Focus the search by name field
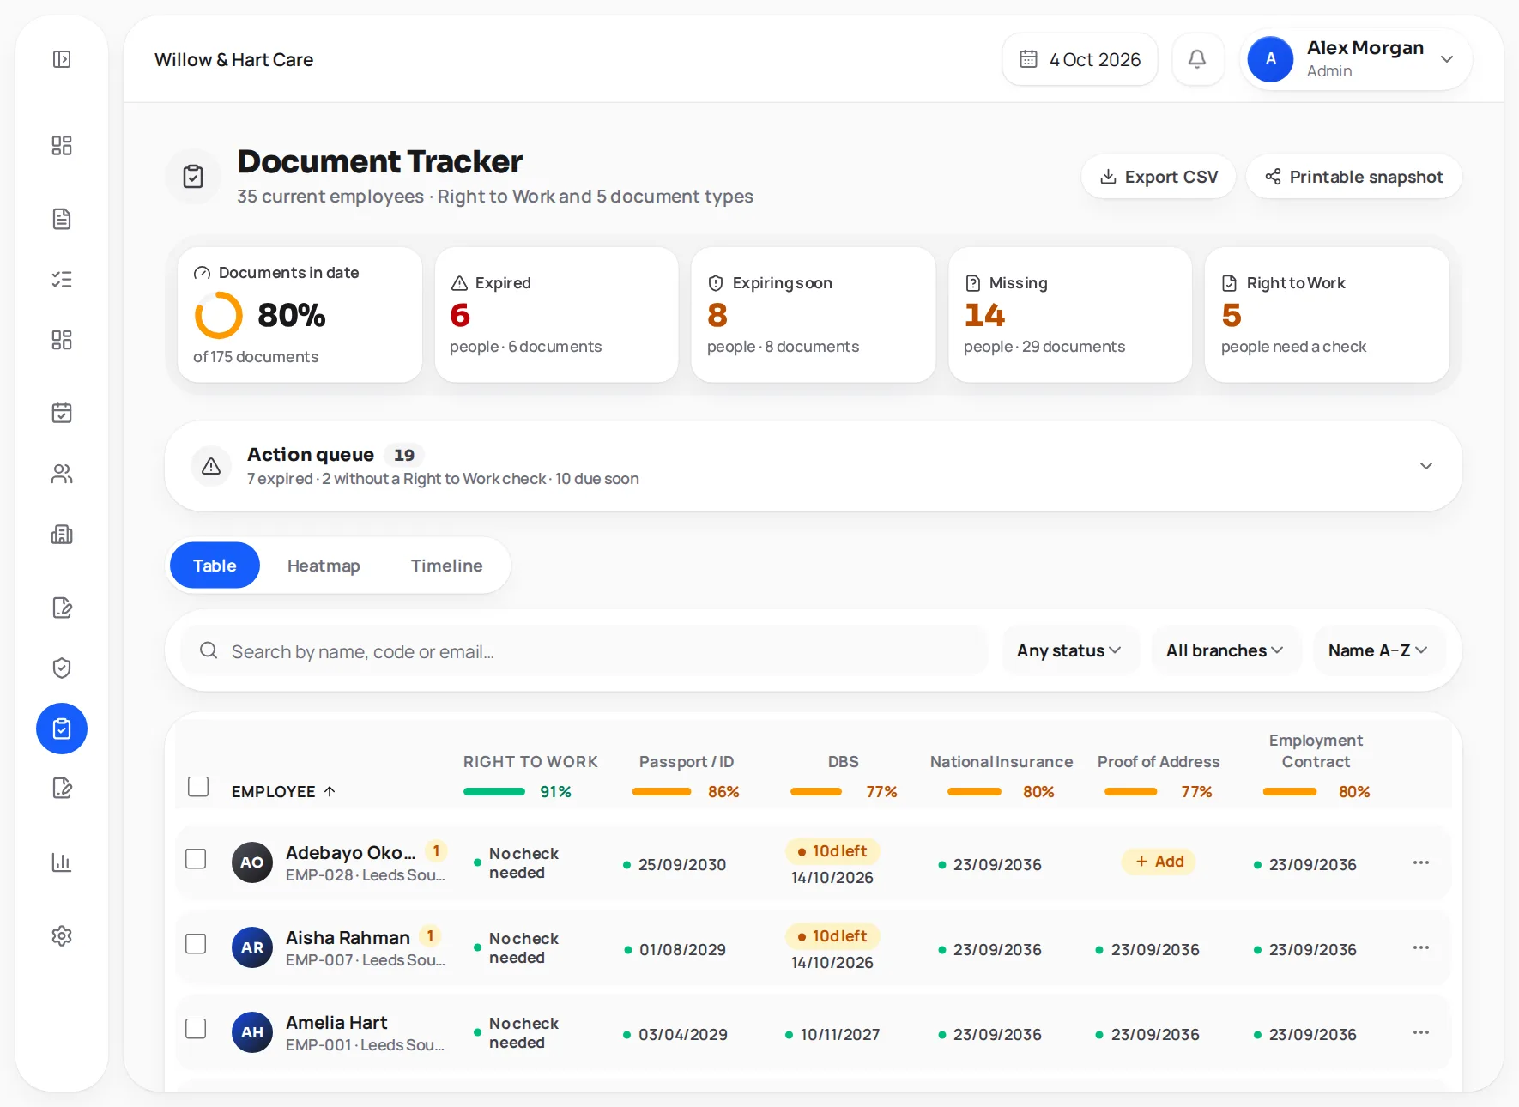Viewport: 1519px width, 1107px height. [x=584, y=651]
